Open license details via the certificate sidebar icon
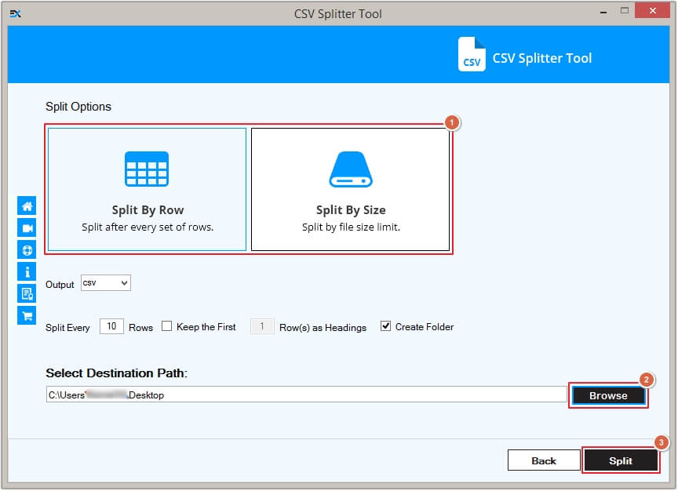 [x=26, y=293]
